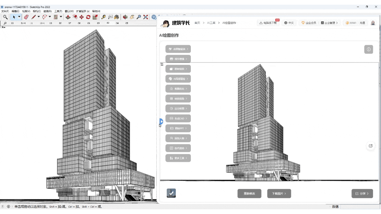Open the 更多工具 button
This screenshot has width=381, height=214.
[x=178, y=158]
